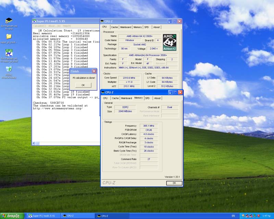Close the Finish dialog with its X
The width and height of the screenshot is (274, 219).
pyautogui.click(x=94, y=71)
